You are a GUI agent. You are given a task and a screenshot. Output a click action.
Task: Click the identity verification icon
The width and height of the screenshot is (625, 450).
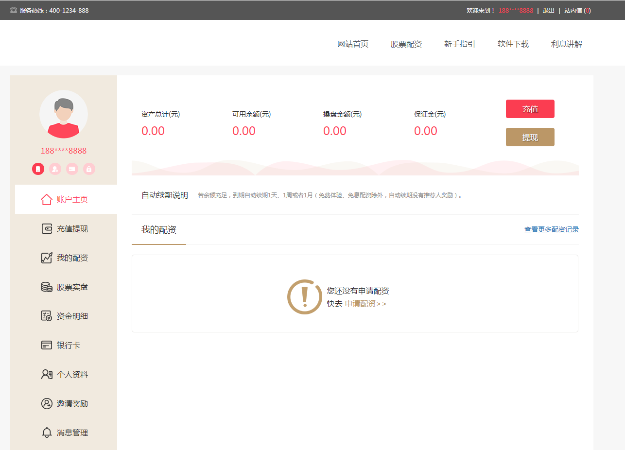click(55, 169)
